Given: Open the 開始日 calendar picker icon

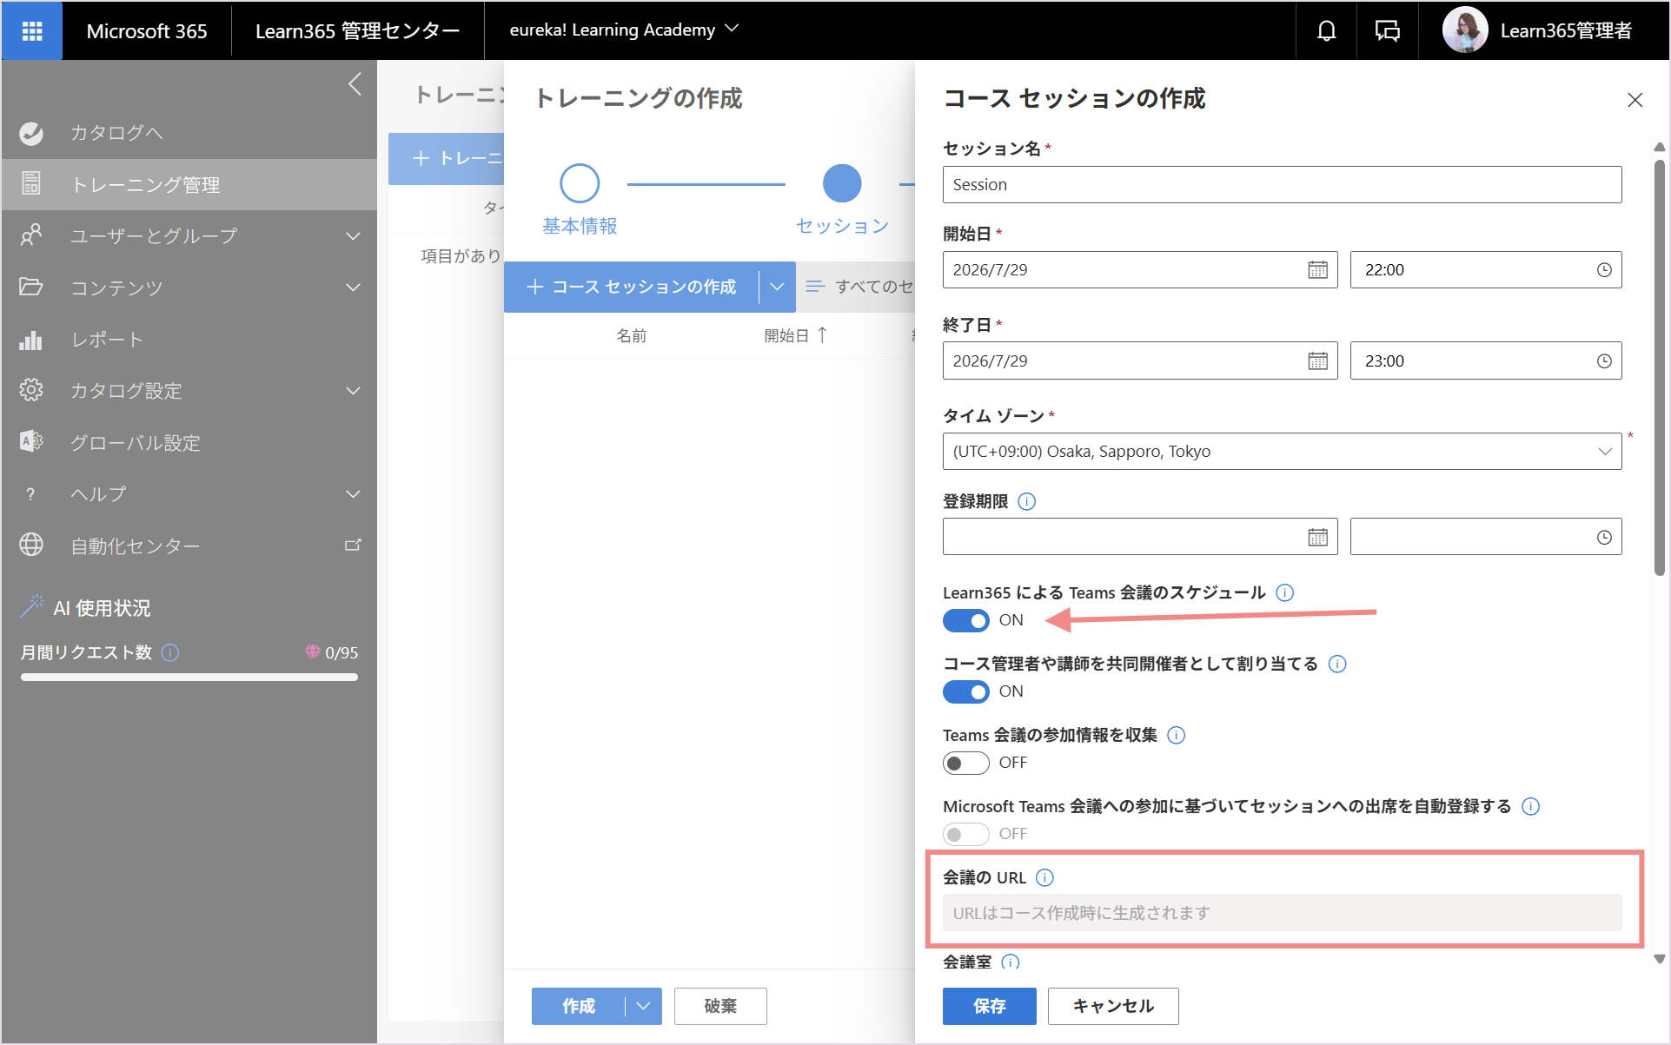Looking at the screenshot, I should point(1317,270).
